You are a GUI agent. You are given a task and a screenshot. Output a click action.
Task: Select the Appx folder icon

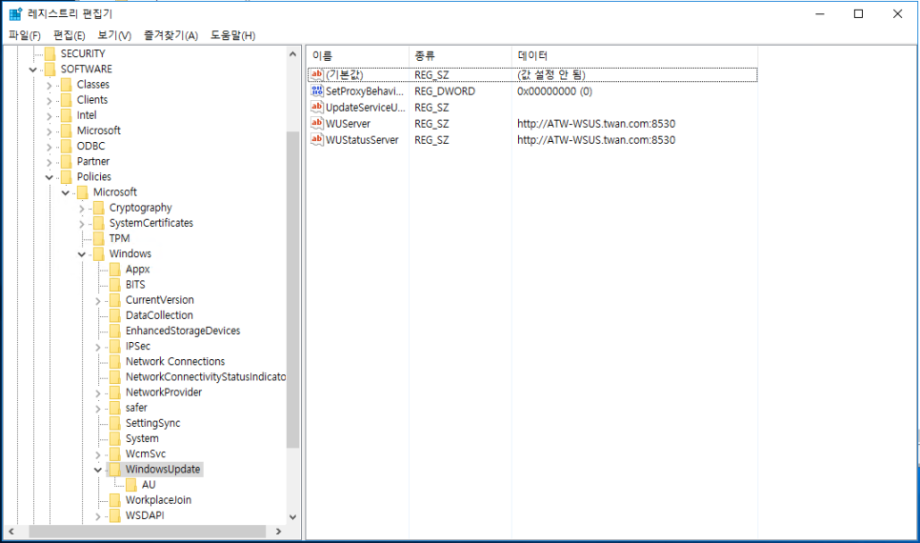coord(115,269)
